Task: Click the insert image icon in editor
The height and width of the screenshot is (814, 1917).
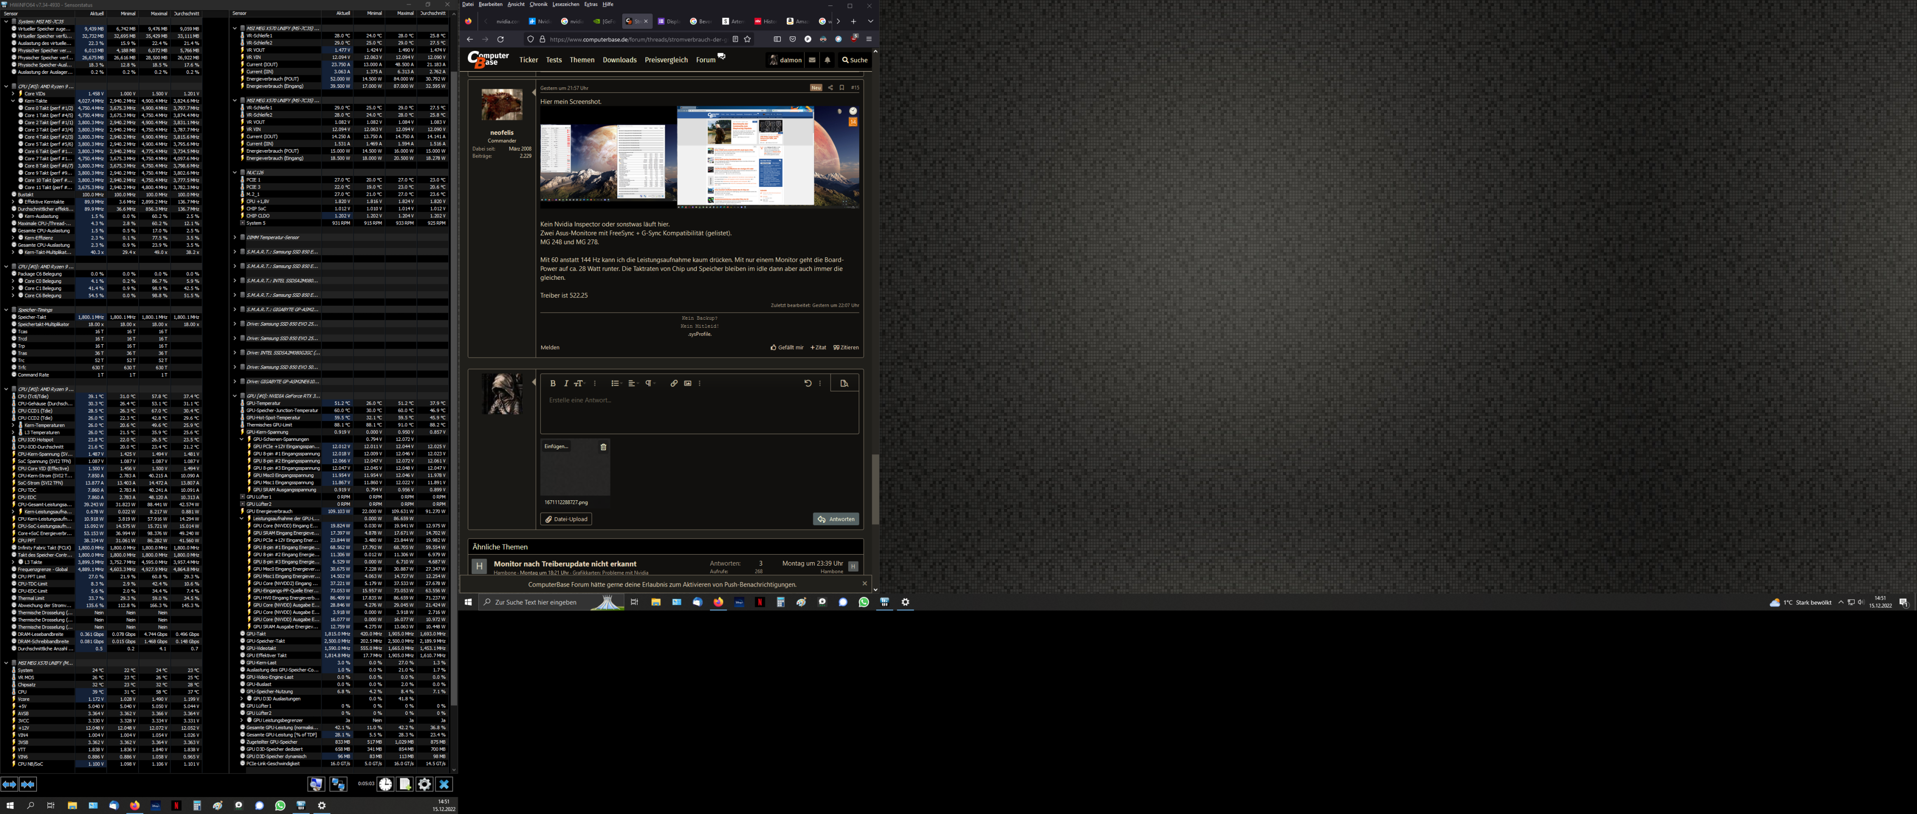Action: click(x=687, y=384)
